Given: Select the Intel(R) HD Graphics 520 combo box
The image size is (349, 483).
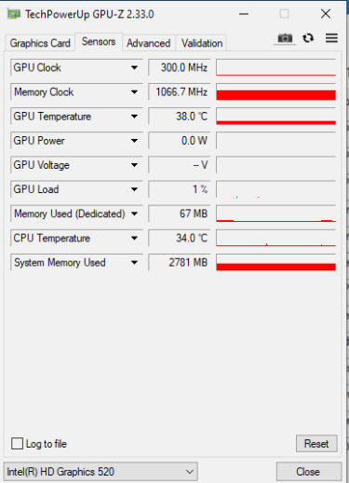Looking at the screenshot, I should pyautogui.click(x=101, y=472).
